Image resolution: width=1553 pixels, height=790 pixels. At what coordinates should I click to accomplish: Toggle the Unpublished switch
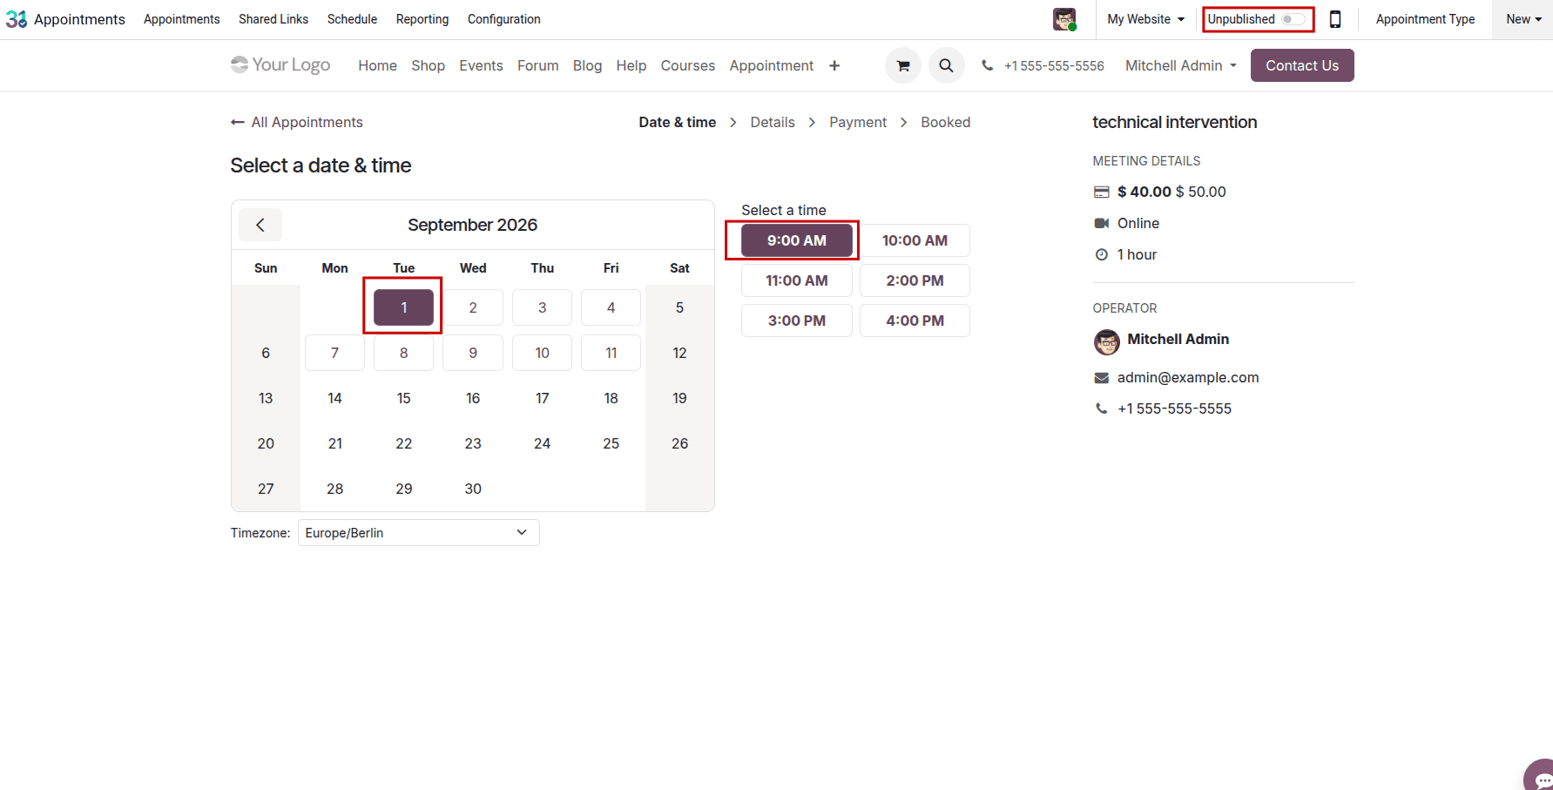(x=1293, y=19)
